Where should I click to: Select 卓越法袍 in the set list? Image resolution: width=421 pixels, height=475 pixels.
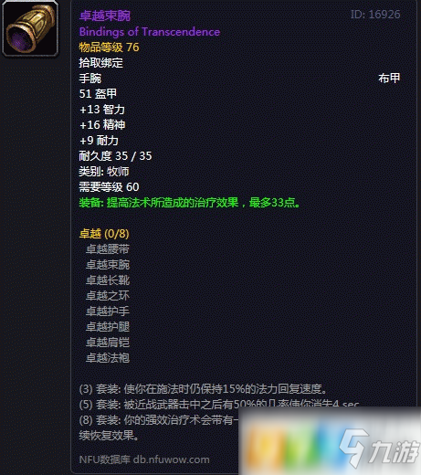tap(108, 358)
